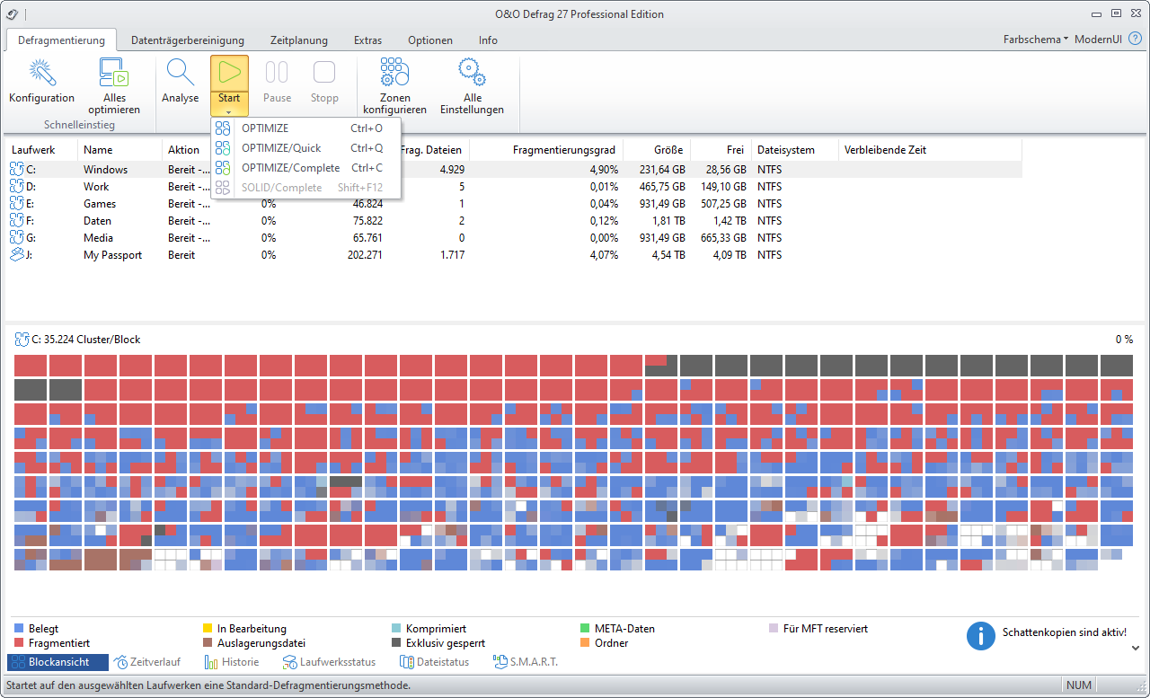
Task: Select the Work drive row
Action: pyautogui.click(x=514, y=186)
